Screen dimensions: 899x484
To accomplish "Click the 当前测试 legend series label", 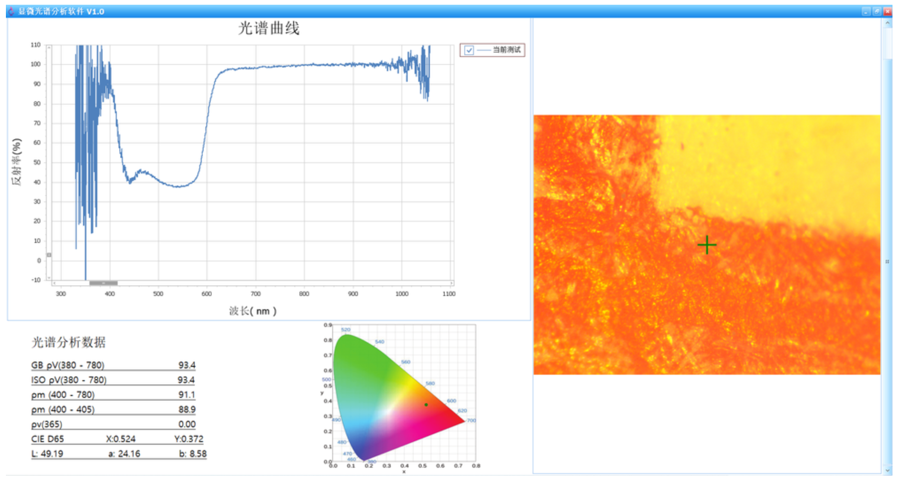I will (x=507, y=50).
